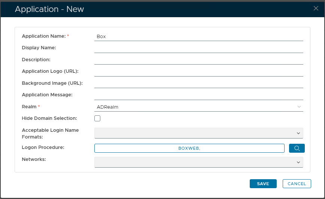Click into the Display Name input field

198,48
